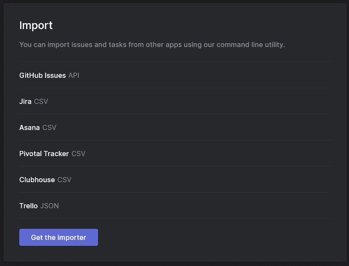Screen dimensions: 349x266
Task: Click the JSON label next to Trello
Action: click(x=49, y=206)
